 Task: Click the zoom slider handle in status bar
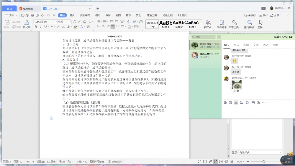pyautogui.click(x=264, y=162)
